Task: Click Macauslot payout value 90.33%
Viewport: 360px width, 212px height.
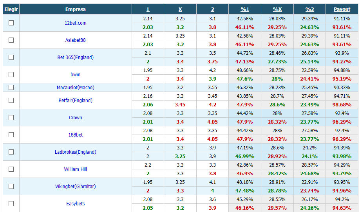Action: [x=342, y=88]
